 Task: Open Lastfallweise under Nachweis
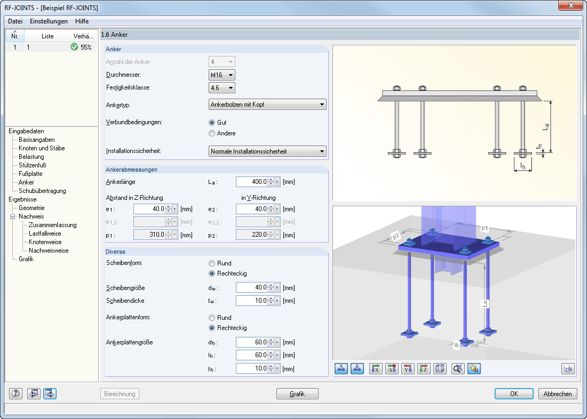(x=45, y=233)
